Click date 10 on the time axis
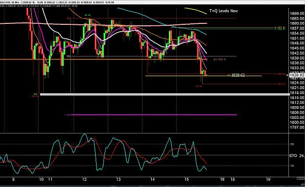The image size is (305, 187). 41,179
